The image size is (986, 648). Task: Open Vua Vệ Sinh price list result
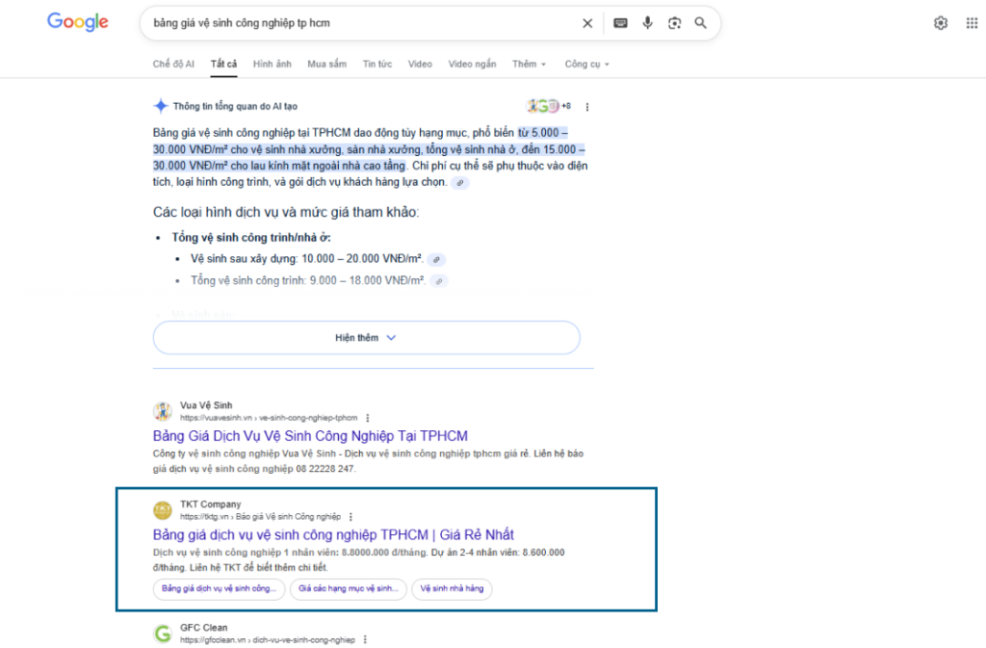(310, 436)
